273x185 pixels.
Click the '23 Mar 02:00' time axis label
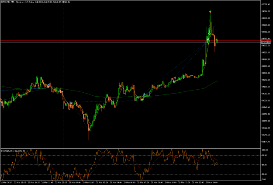[88, 182]
